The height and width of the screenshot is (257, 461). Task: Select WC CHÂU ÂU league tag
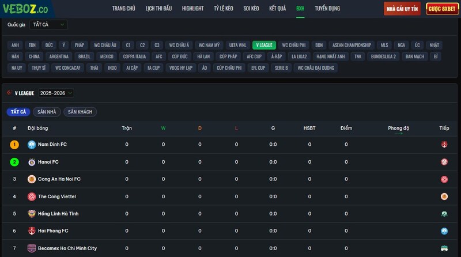click(105, 45)
